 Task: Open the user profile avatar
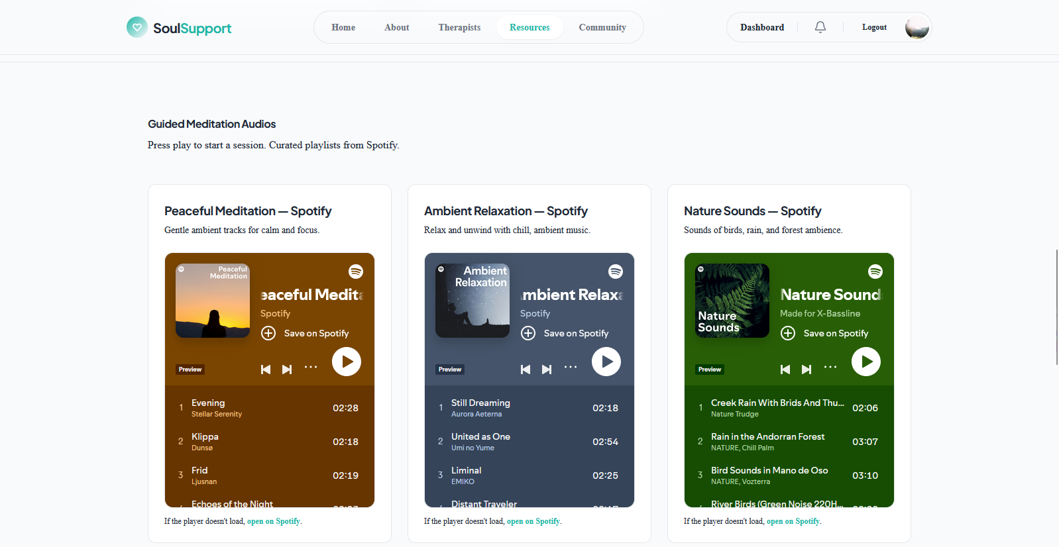pos(917,27)
